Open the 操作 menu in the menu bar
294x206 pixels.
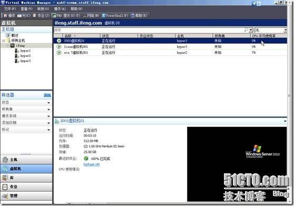(x=60, y=9)
